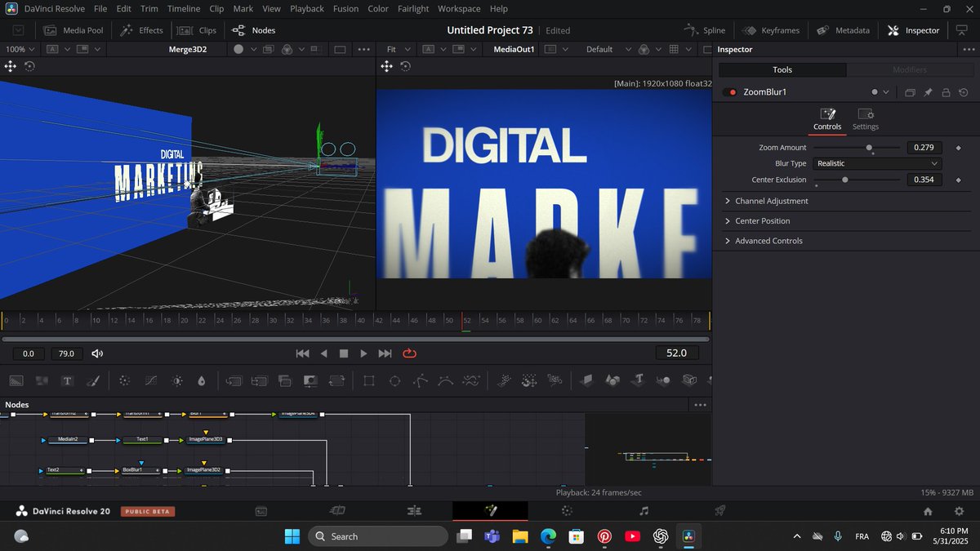Stop playback button
This screenshot has width=980, height=551.
344,353
